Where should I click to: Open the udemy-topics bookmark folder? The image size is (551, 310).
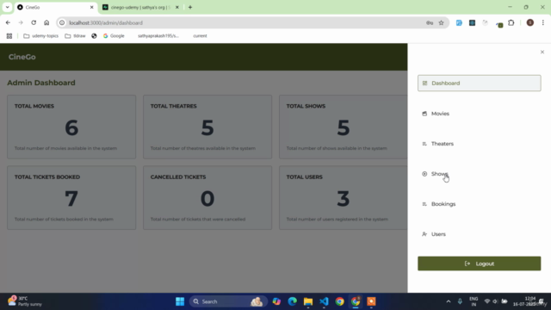click(x=40, y=36)
